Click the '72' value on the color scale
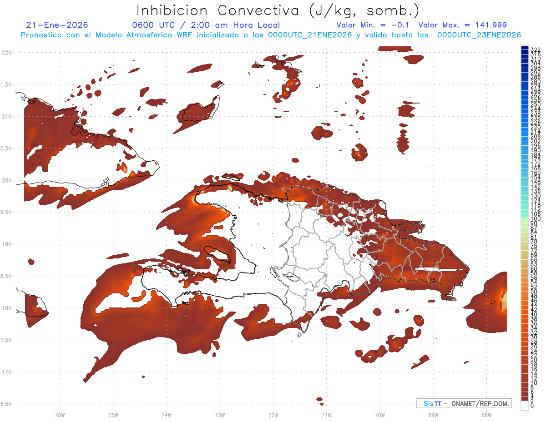The height and width of the screenshot is (421, 546). tap(534, 250)
